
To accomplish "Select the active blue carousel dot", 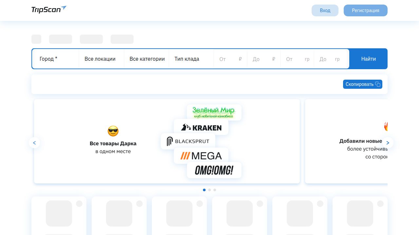I will [204, 190].
